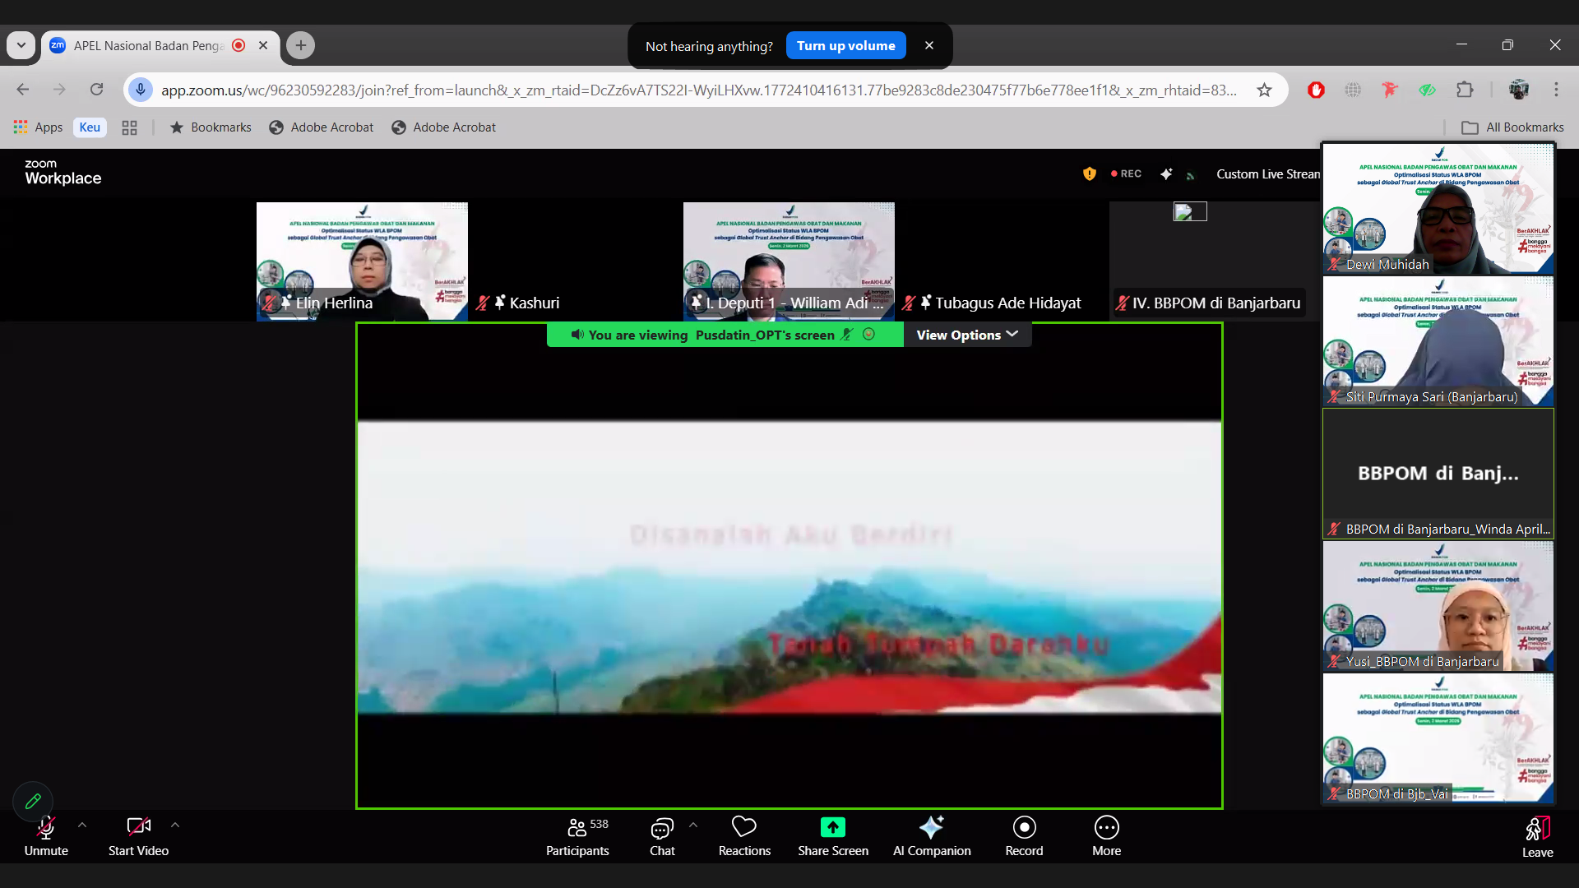
Task: Expand audio settings arrow next to Unmute
Action: coord(82,825)
